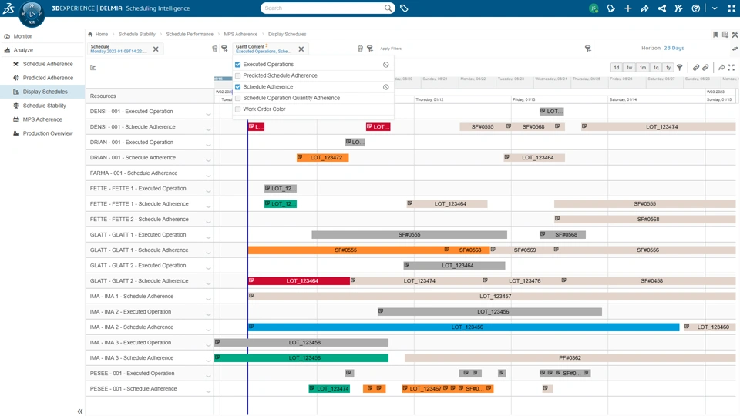Image resolution: width=740 pixels, height=416 pixels.
Task: Add a filter next to Gantt Content chip
Action: pyautogui.click(x=370, y=49)
